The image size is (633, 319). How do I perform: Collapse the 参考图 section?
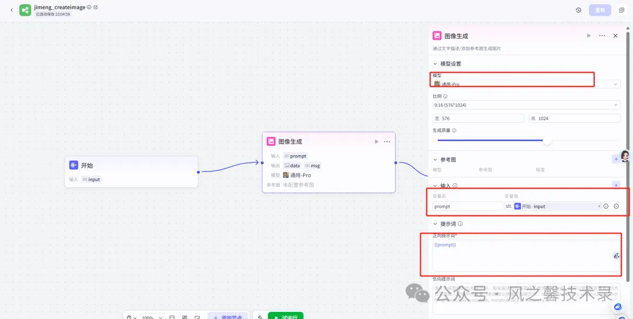[435, 160]
